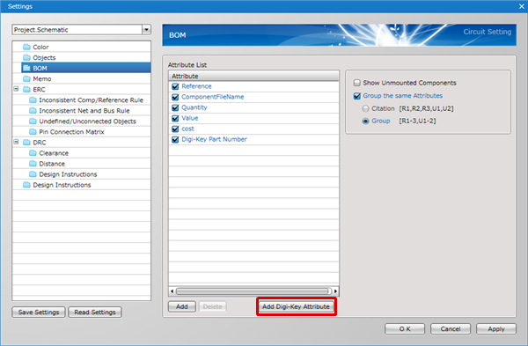Viewport: 528px width, 346px height.
Task: Click Distance under DRC
Action: 52,164
